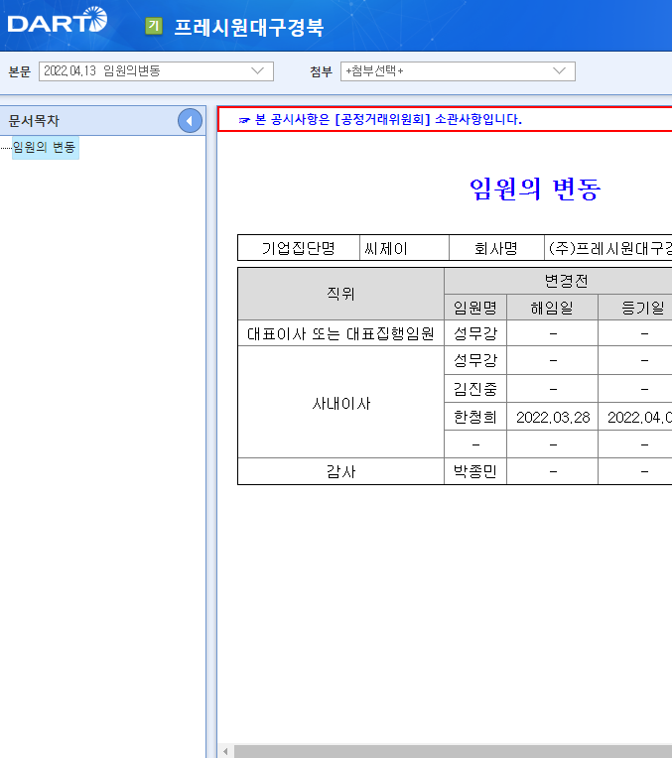This screenshot has height=758, width=672.
Task: Click the green 기 badge icon
Action: point(154,26)
